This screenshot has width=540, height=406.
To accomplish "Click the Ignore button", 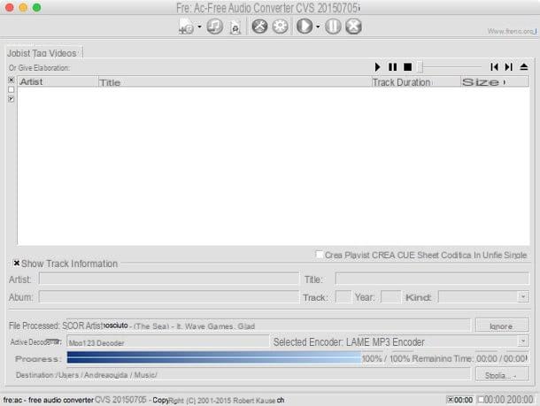I will 502,326.
